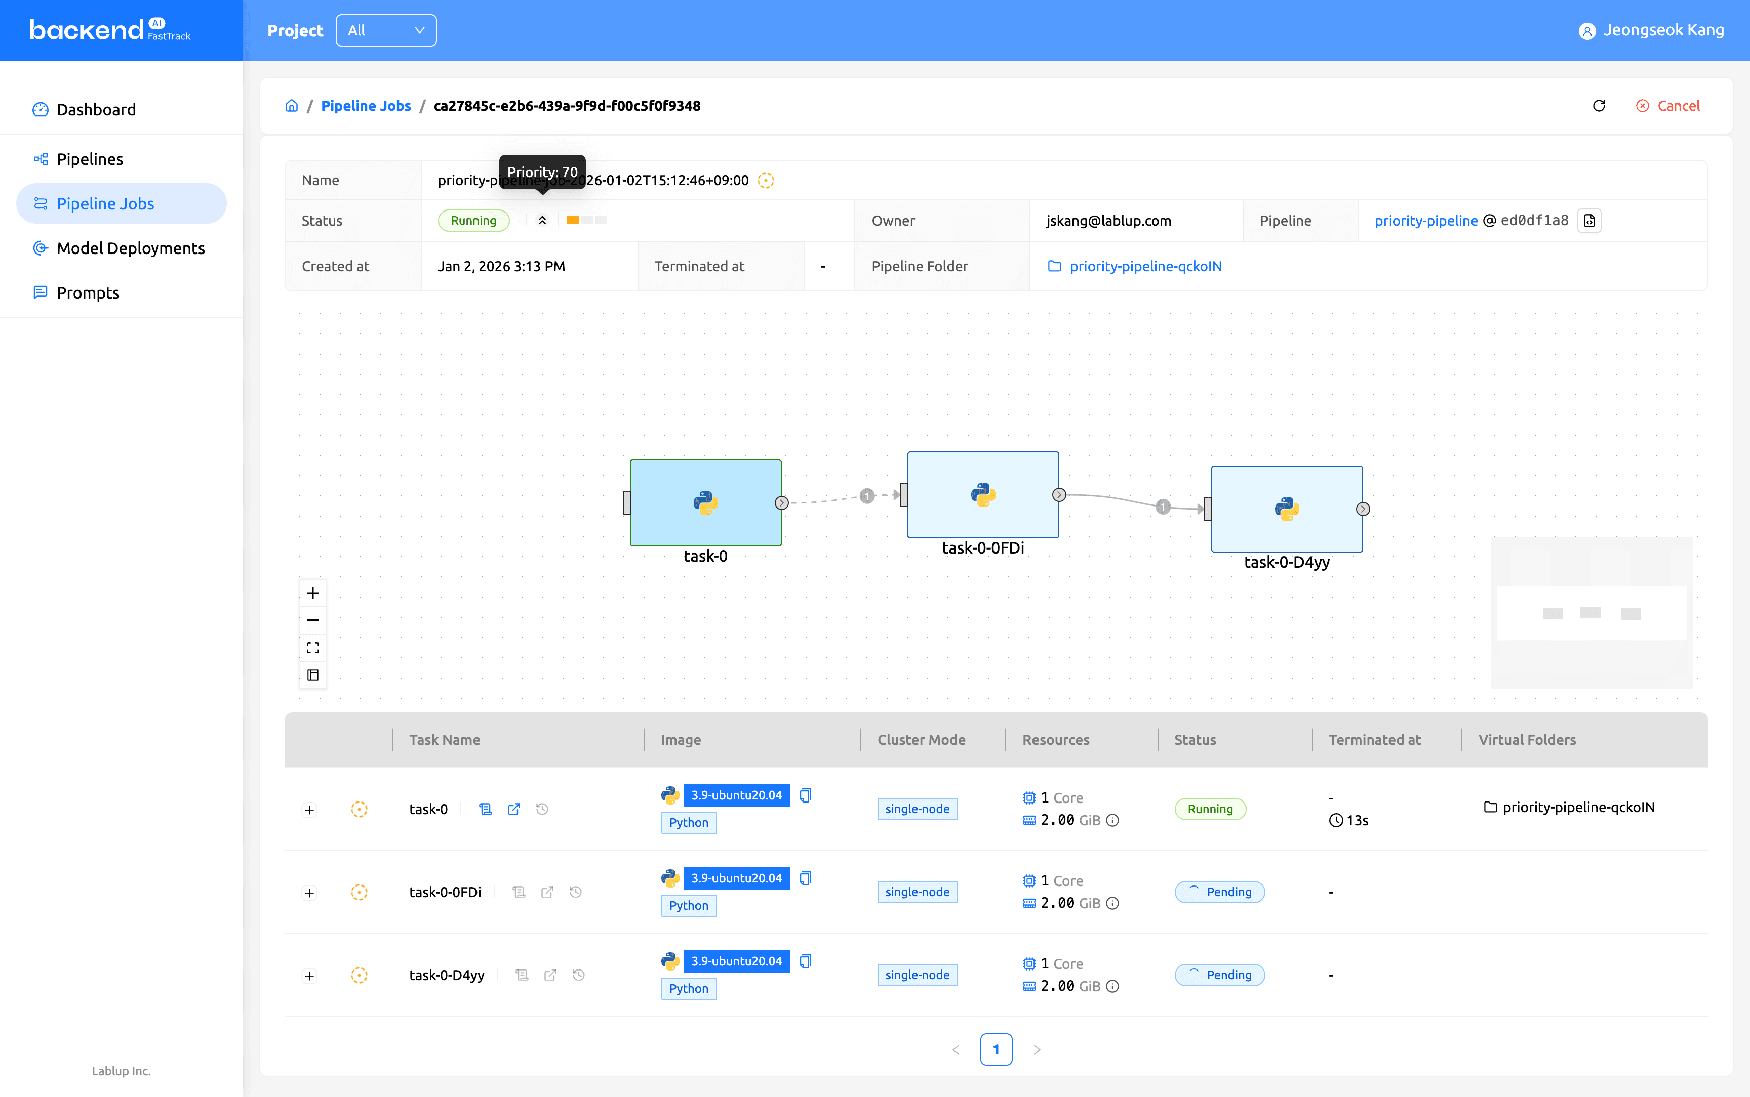Cancel the running pipeline job
The image size is (1750, 1097).
tap(1668, 106)
